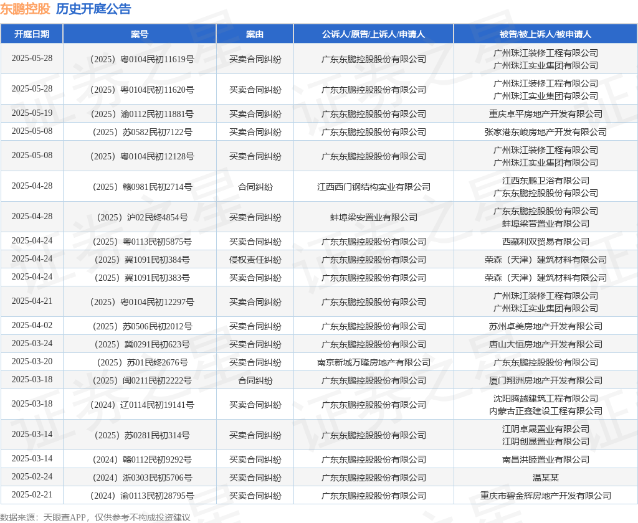Screen dimensions: 638x523
Task: Click plaintiff 南京新城万隆房地产有限公司
Action: pyautogui.click(x=374, y=363)
